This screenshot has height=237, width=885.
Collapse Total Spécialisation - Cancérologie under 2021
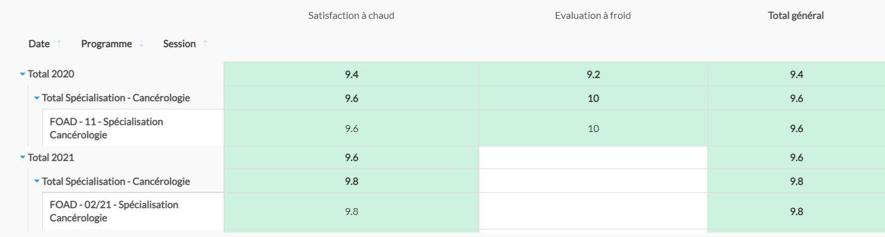[x=37, y=182]
